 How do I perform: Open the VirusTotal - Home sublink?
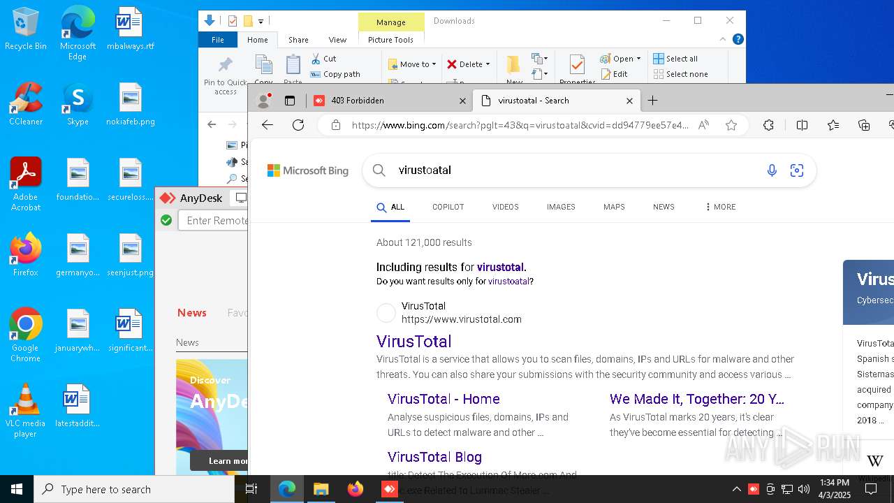[x=444, y=399]
